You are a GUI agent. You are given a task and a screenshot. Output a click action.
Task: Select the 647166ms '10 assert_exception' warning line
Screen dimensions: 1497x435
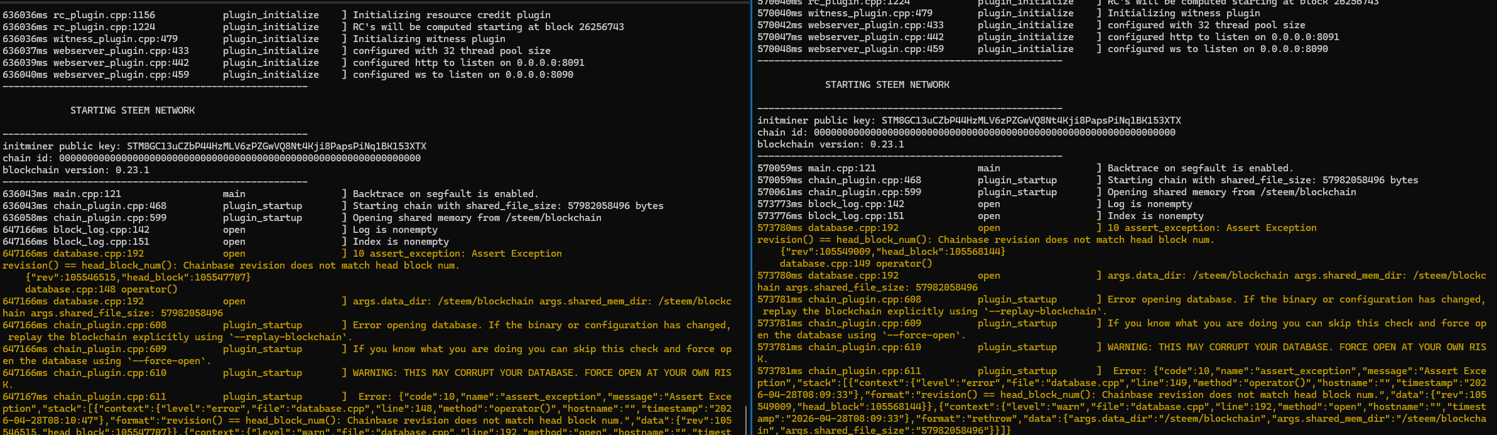pyautogui.click(x=282, y=254)
